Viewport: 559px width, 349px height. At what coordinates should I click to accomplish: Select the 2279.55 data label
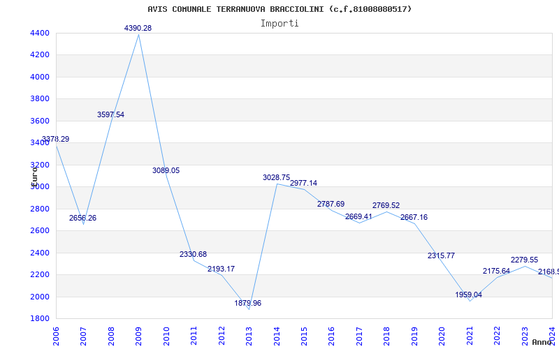pyautogui.click(x=525, y=260)
